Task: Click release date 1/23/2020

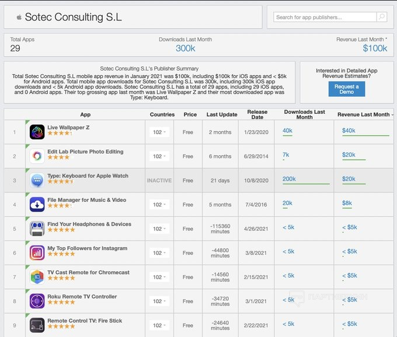Action: (x=256, y=132)
